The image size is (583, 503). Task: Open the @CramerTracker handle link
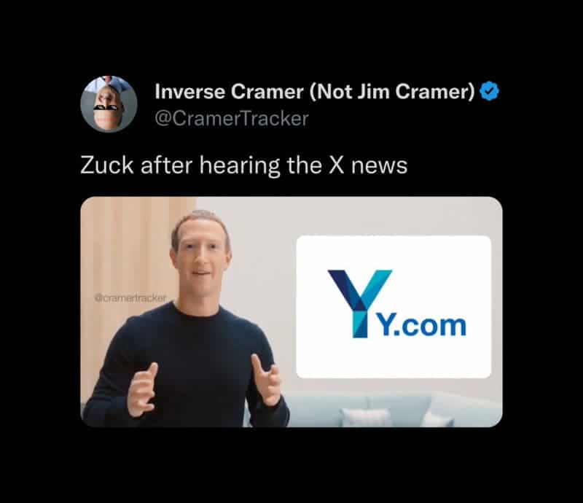click(232, 119)
